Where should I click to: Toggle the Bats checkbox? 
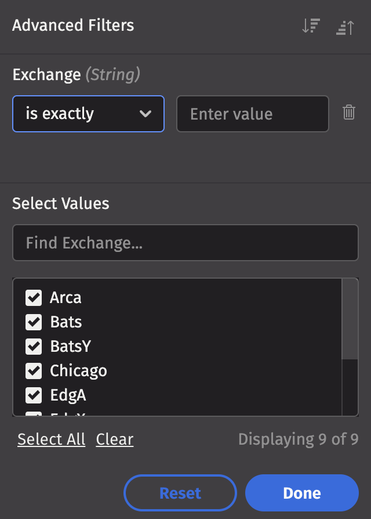coord(34,322)
